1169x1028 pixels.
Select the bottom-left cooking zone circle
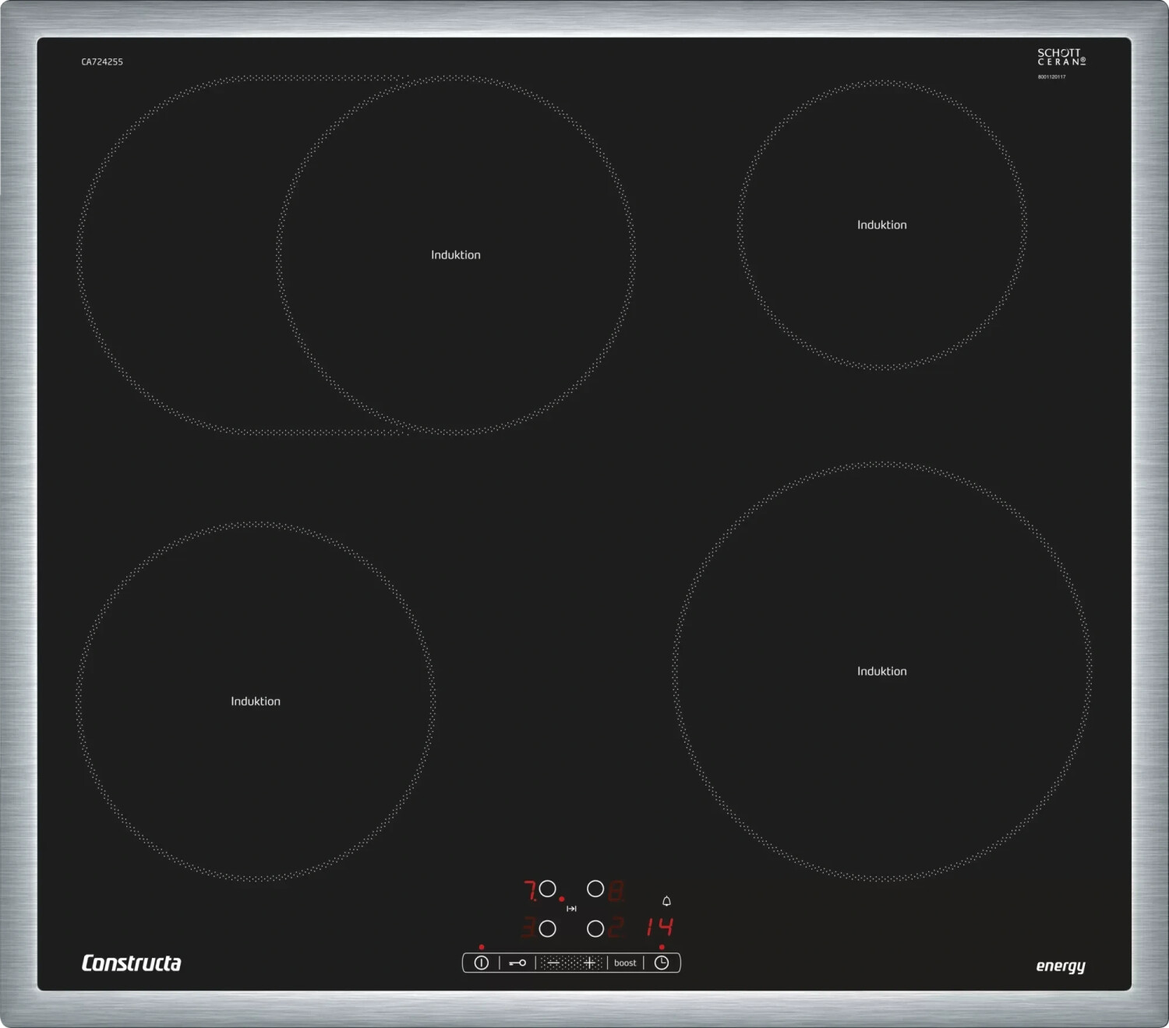coord(548,929)
